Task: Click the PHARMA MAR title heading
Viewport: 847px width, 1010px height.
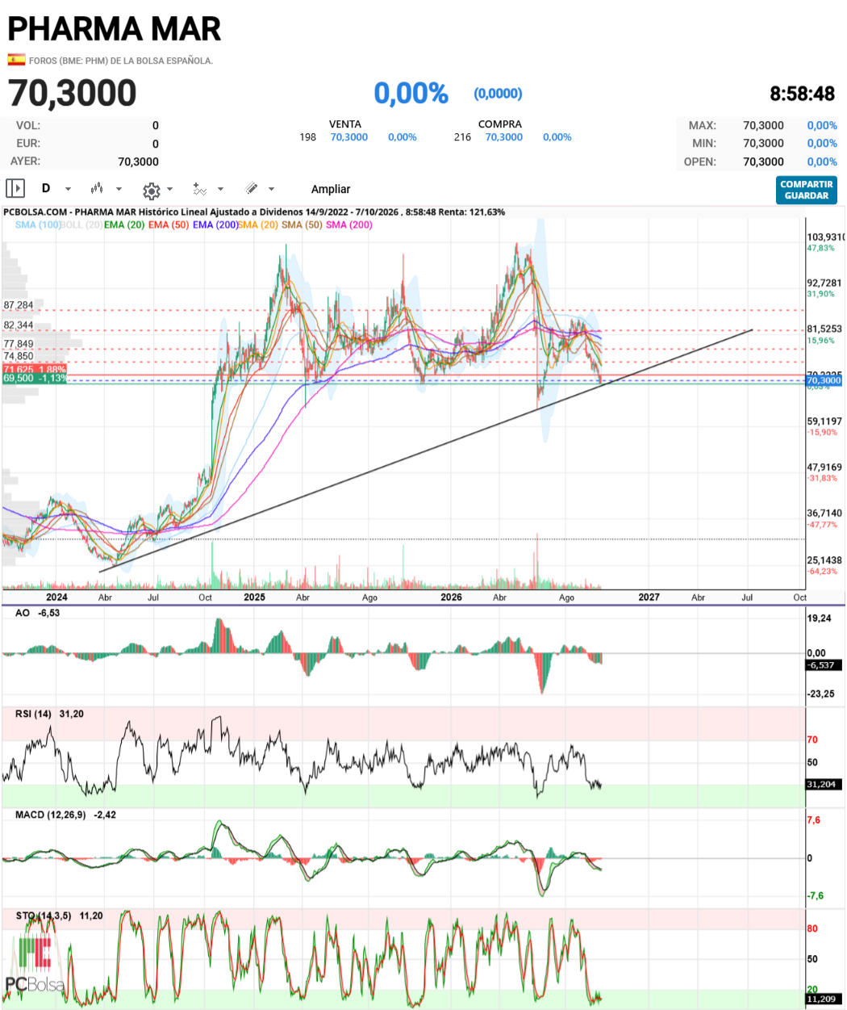Action: [x=115, y=29]
